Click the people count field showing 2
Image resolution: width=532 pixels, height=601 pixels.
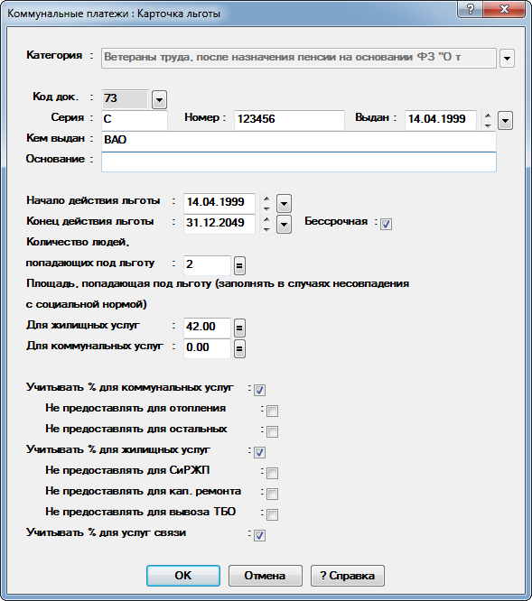pyautogui.click(x=207, y=265)
